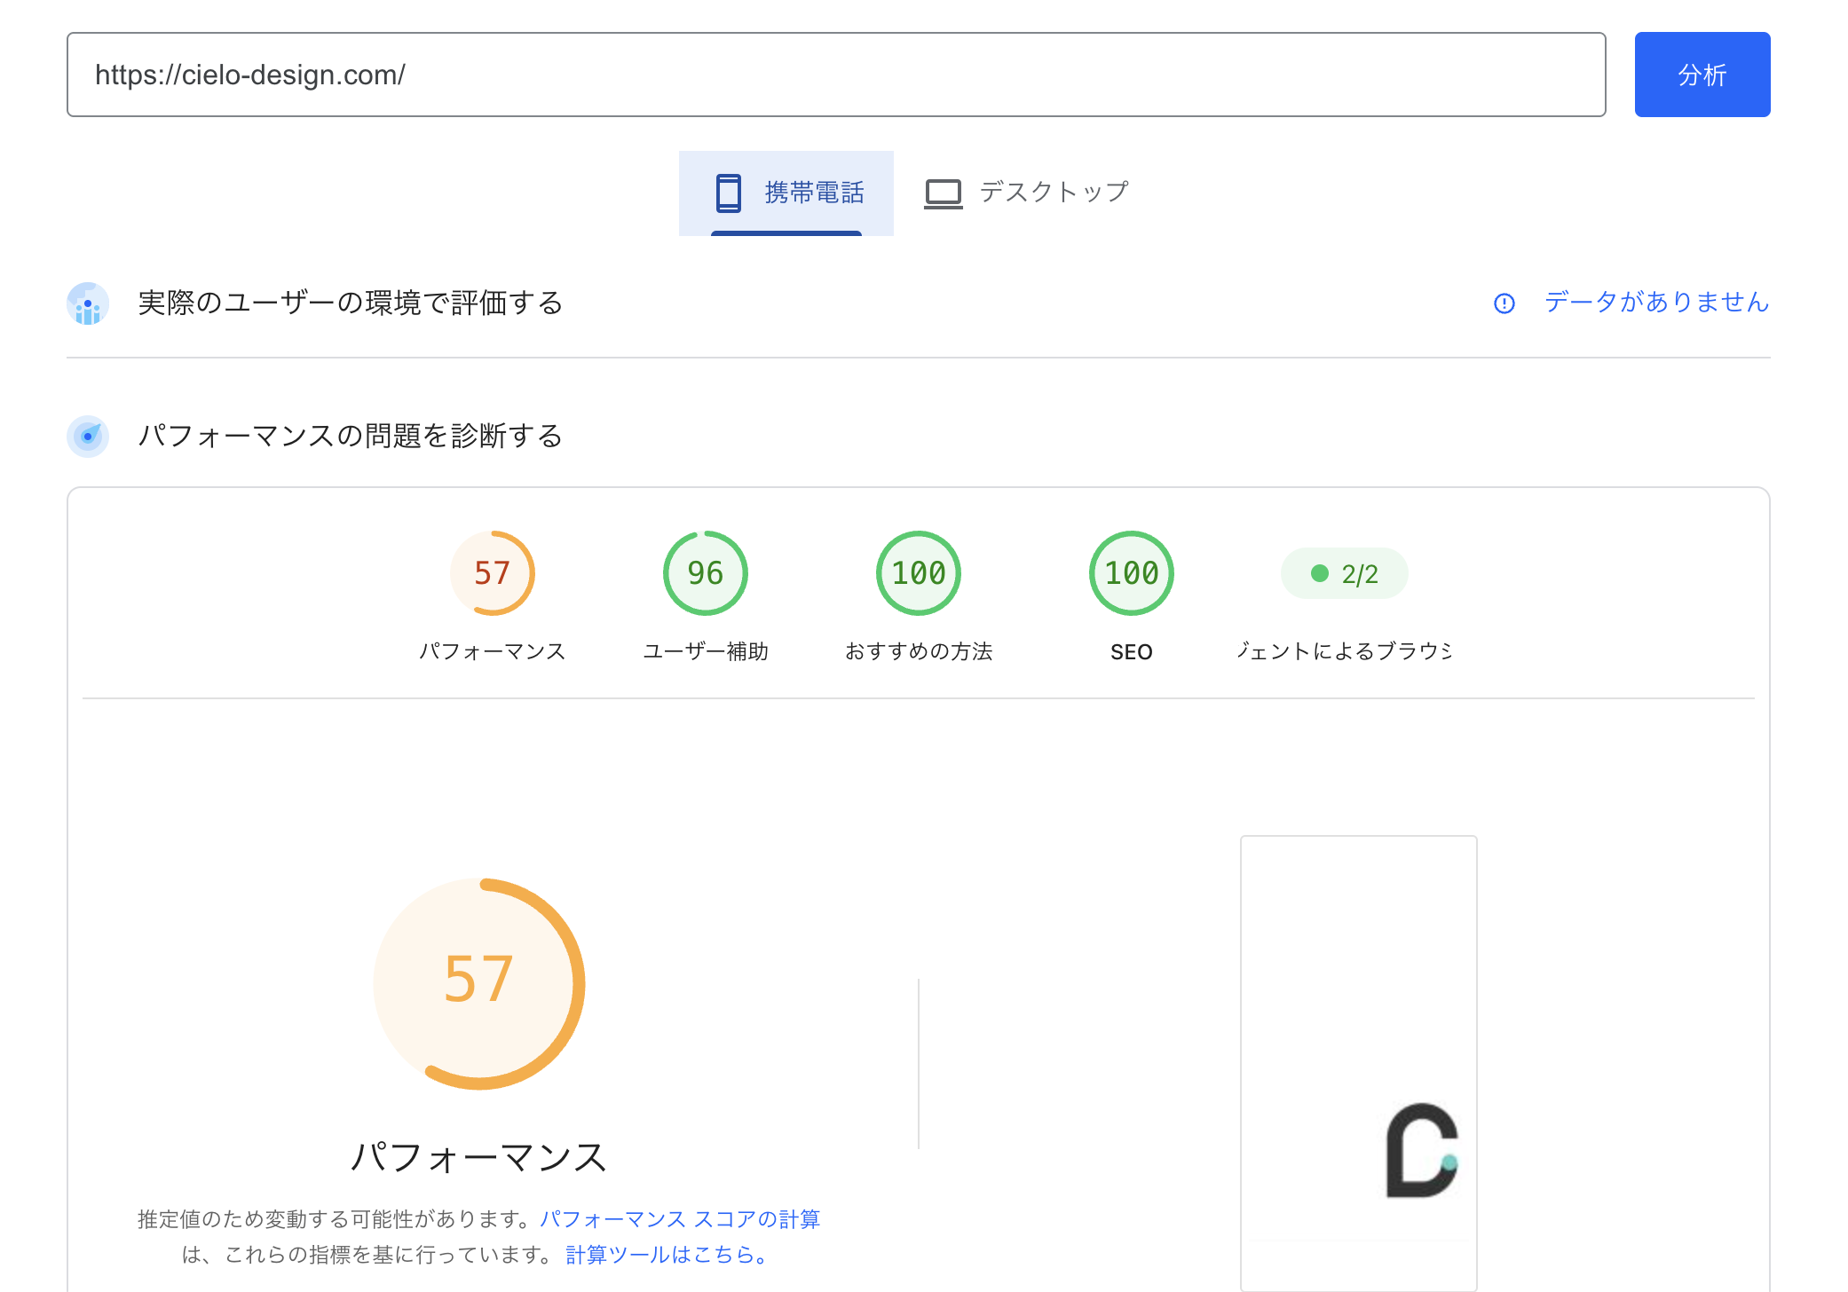
Task: Click the パフォーマンス label under the 57 gauge
Action: [x=492, y=651]
